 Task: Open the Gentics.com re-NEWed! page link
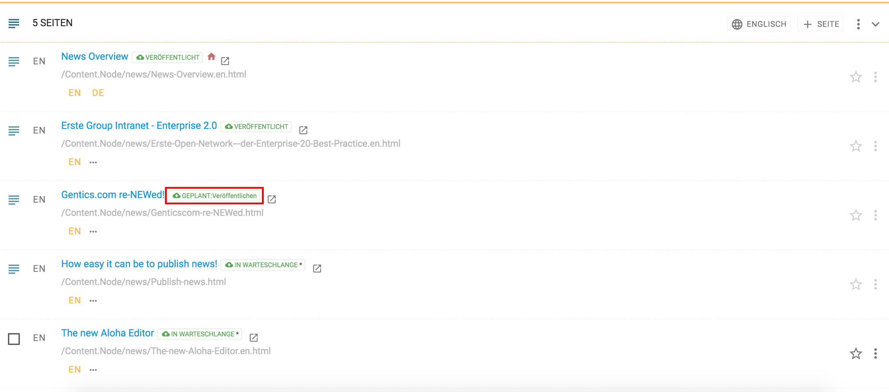tap(113, 194)
